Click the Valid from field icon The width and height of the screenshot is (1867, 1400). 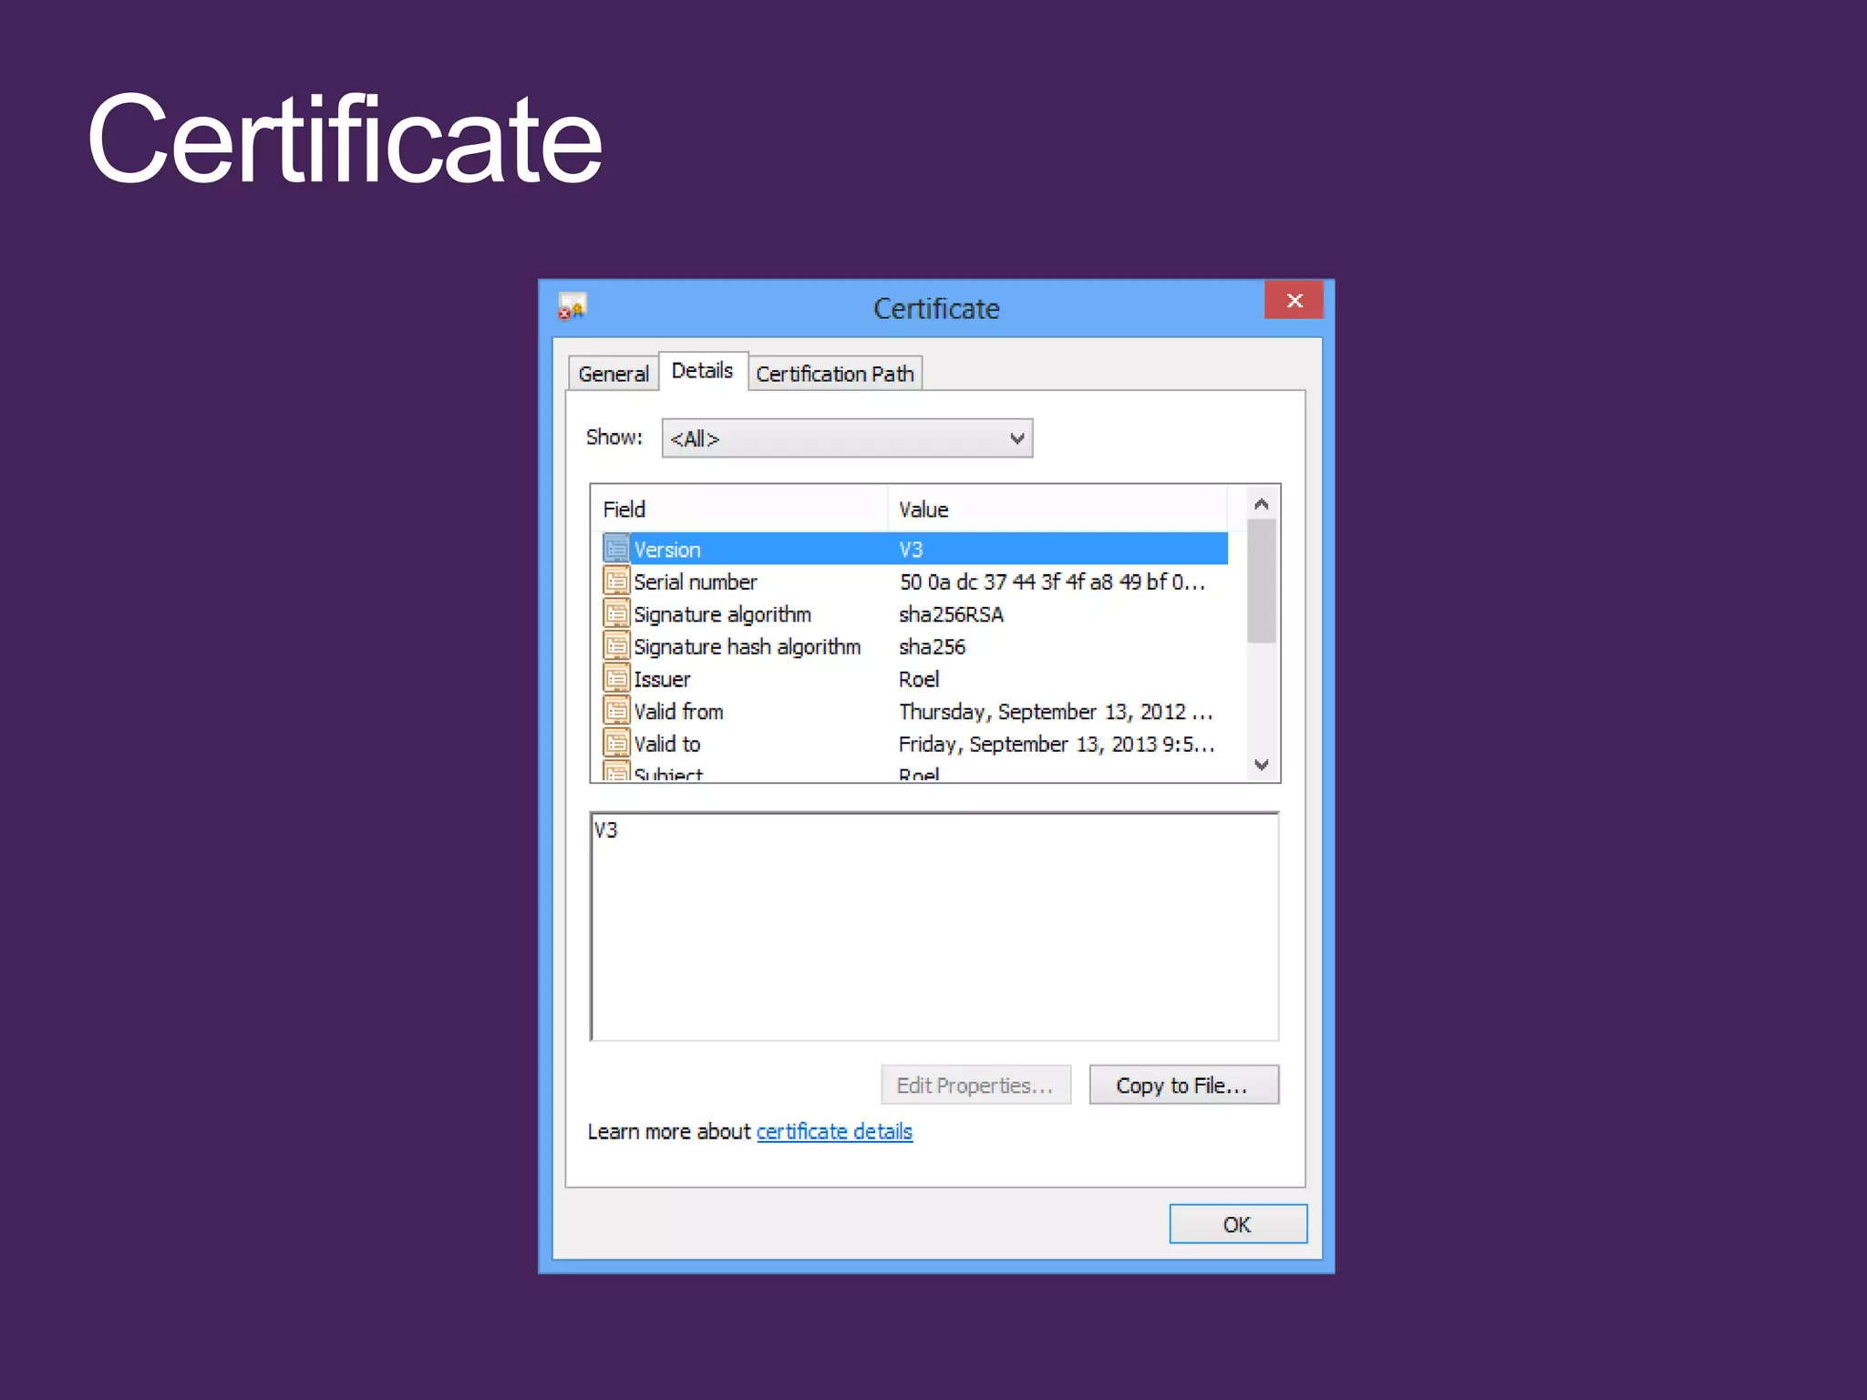616,711
